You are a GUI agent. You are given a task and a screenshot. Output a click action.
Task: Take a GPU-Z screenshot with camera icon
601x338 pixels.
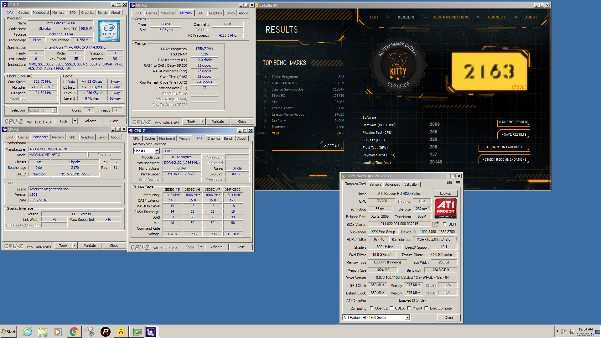(x=449, y=183)
